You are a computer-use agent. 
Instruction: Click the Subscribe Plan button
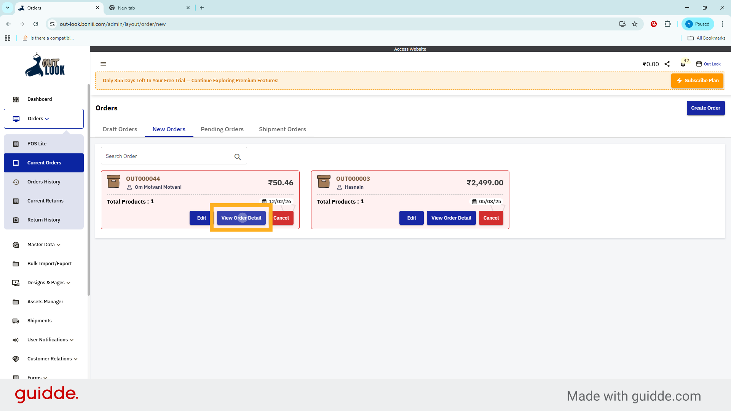697,81
